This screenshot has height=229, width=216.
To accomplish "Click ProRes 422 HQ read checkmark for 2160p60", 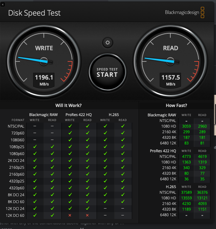I will pos(88,174).
